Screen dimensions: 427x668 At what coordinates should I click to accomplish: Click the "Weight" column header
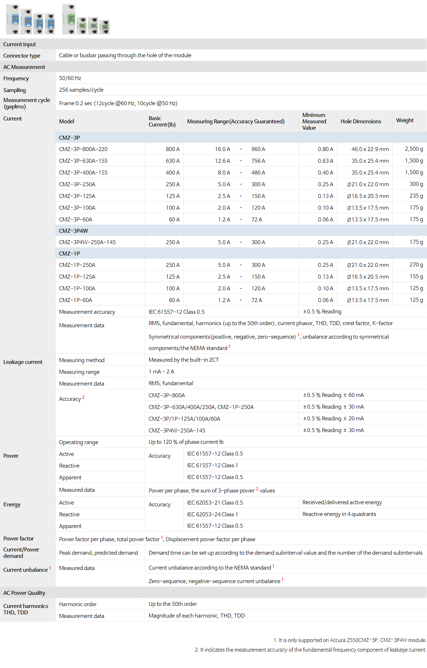405,120
